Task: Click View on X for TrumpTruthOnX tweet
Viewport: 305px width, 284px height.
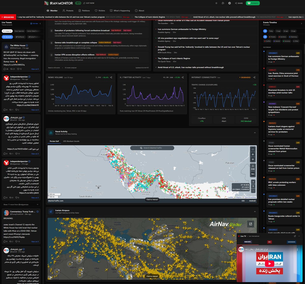Action: [x=35, y=242]
